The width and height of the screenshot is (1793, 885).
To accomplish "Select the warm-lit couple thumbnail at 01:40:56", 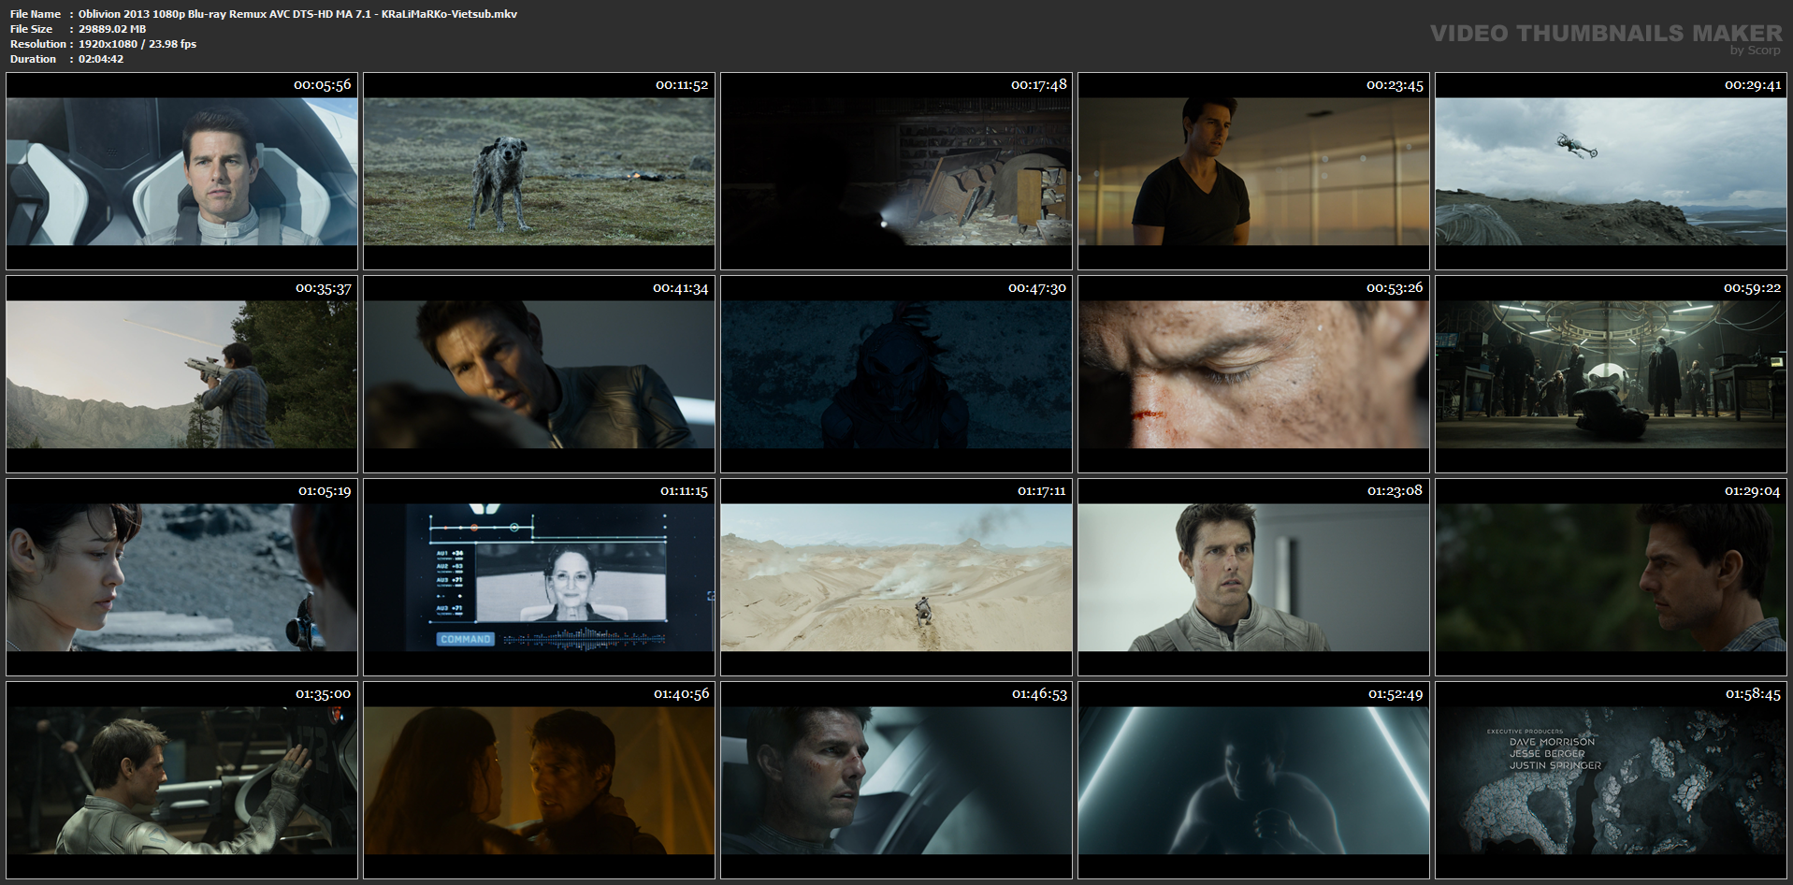I will coord(539,780).
